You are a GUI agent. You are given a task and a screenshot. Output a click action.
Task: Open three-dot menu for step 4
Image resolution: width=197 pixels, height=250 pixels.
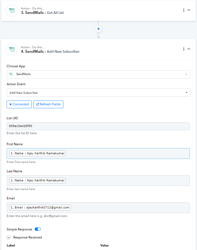coord(184,49)
